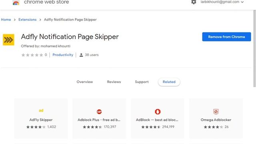Select the Related tab

(x=169, y=82)
